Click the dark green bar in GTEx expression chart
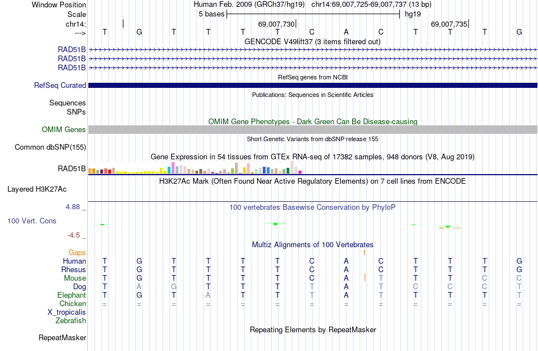 [x=288, y=171]
